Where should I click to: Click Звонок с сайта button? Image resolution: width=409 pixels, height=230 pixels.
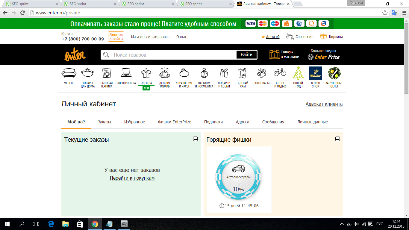(x=116, y=37)
